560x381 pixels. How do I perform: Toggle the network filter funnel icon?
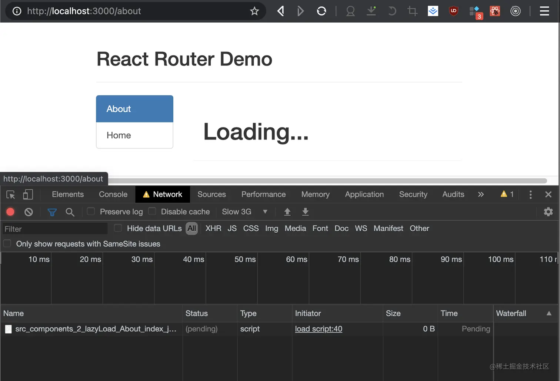pos(52,212)
